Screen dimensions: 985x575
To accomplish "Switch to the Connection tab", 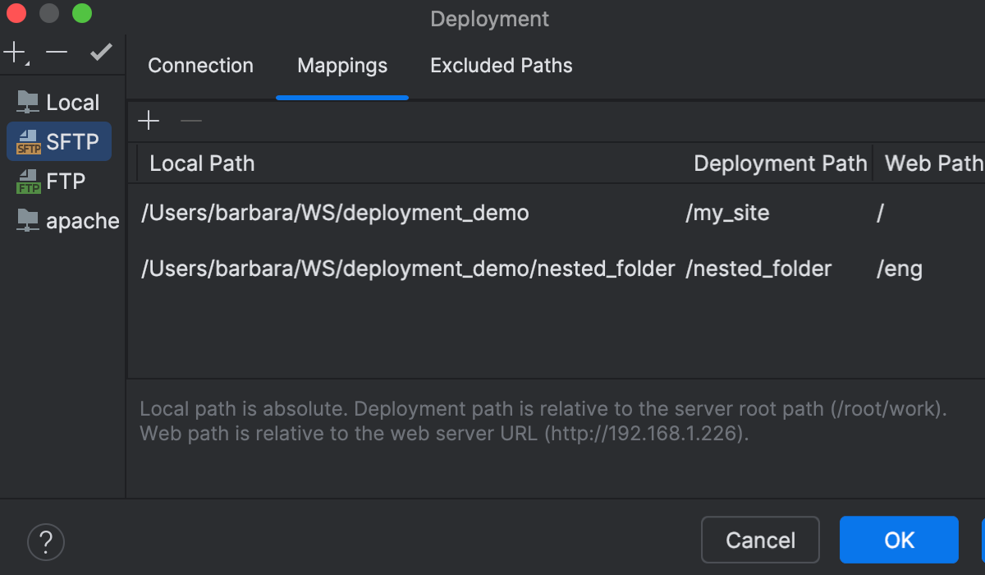I will pyautogui.click(x=200, y=66).
